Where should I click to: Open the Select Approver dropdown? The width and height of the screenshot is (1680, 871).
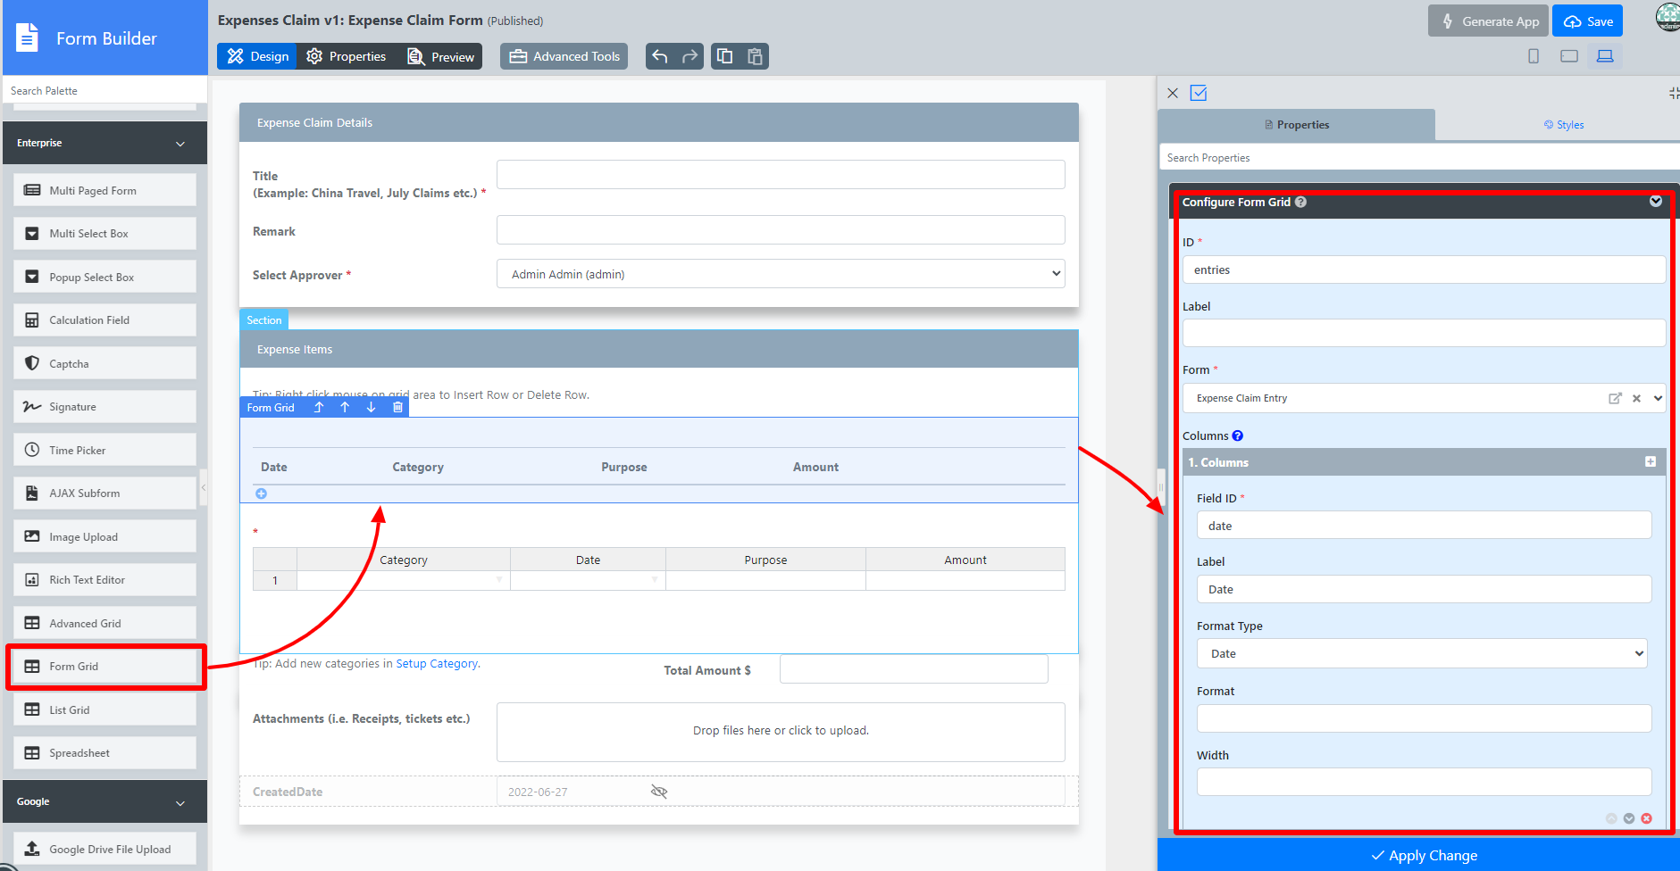click(x=780, y=274)
